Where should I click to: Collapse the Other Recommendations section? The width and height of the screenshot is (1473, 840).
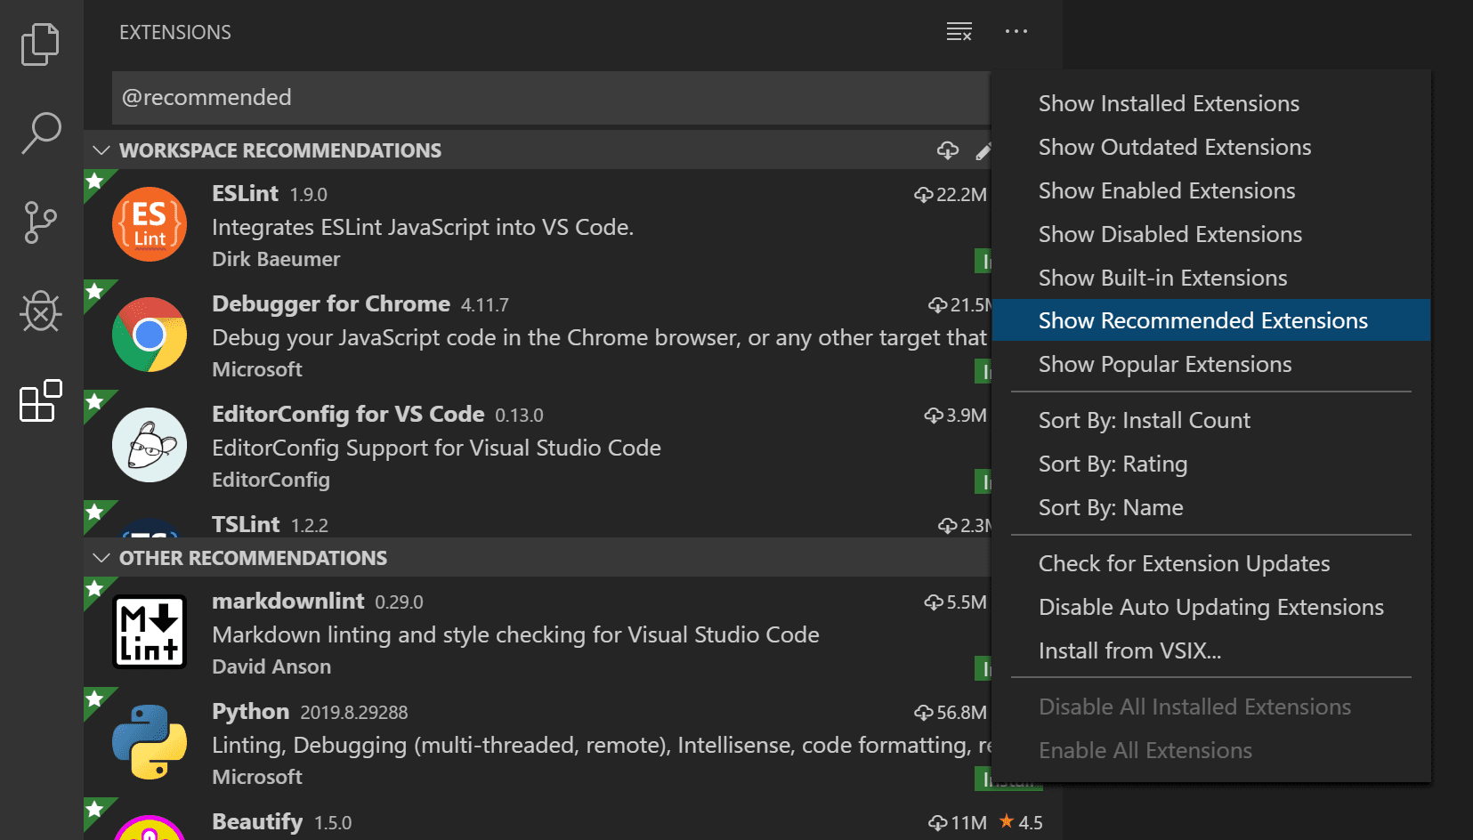pyautogui.click(x=101, y=558)
